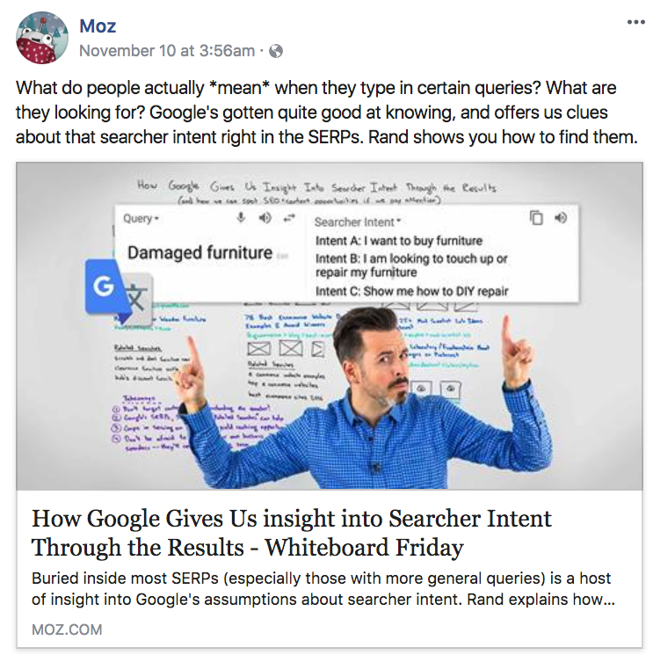Viewport: 653px width, 655px height.
Task: Click the article description starting 'Buried inside'
Action: pyautogui.click(x=323, y=589)
